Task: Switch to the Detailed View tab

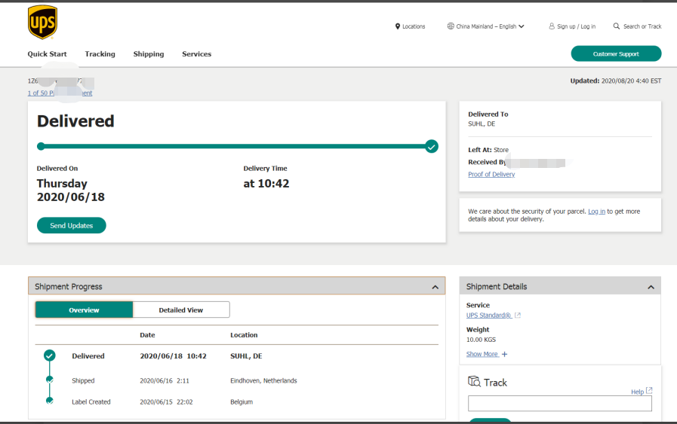Action: click(x=181, y=310)
